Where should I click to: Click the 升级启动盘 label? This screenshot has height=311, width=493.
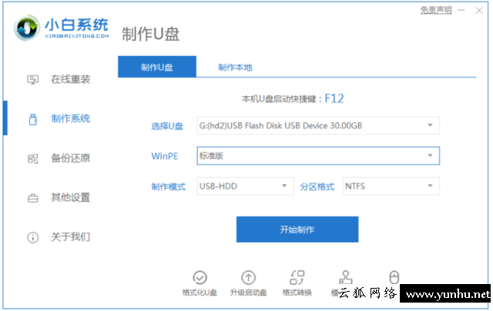tap(248, 293)
